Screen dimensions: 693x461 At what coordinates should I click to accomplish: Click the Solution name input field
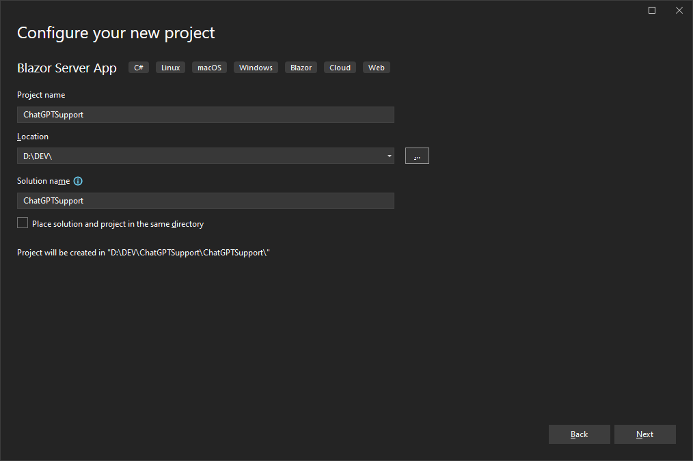click(x=206, y=201)
